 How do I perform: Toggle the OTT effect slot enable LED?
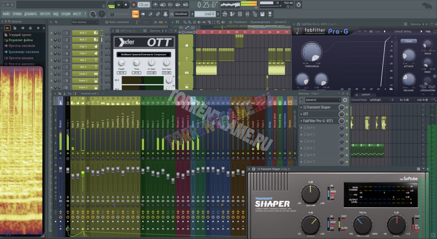point(347,114)
